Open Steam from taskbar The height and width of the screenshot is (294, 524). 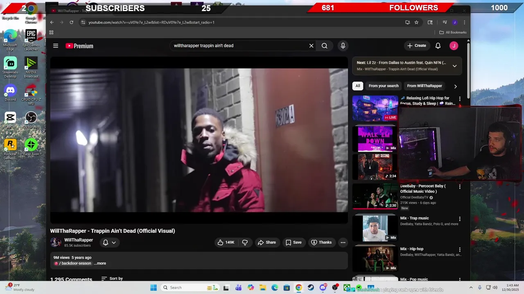pos(311,287)
